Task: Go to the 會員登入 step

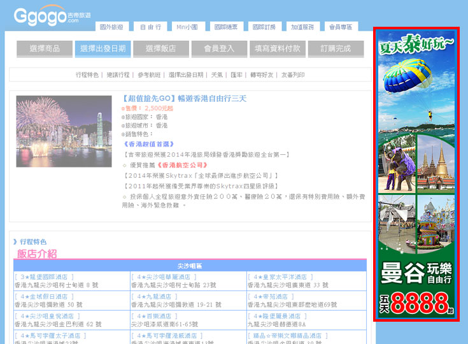Action: [218, 48]
